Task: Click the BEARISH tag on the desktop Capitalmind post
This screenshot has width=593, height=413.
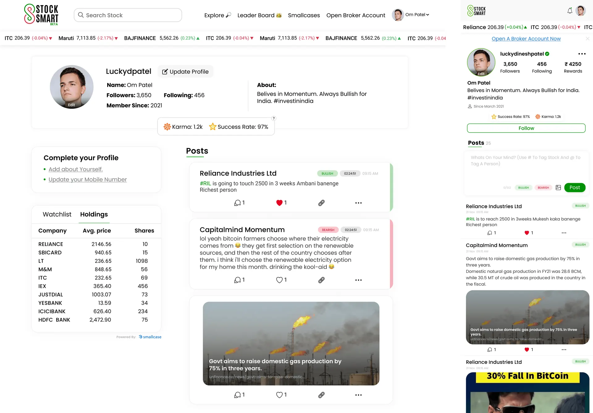Action: [328, 230]
